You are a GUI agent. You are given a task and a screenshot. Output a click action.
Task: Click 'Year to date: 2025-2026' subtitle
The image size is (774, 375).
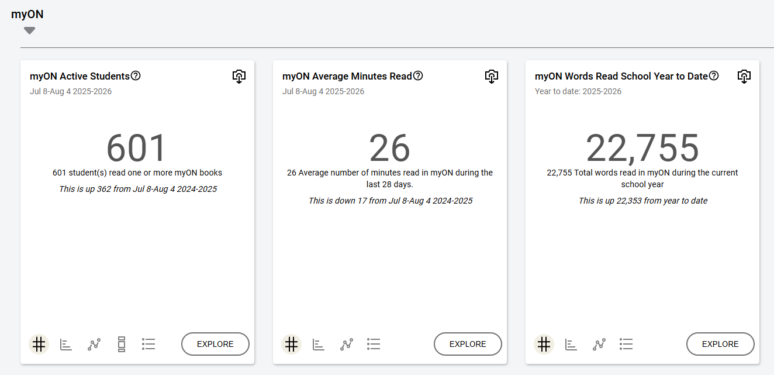click(578, 91)
